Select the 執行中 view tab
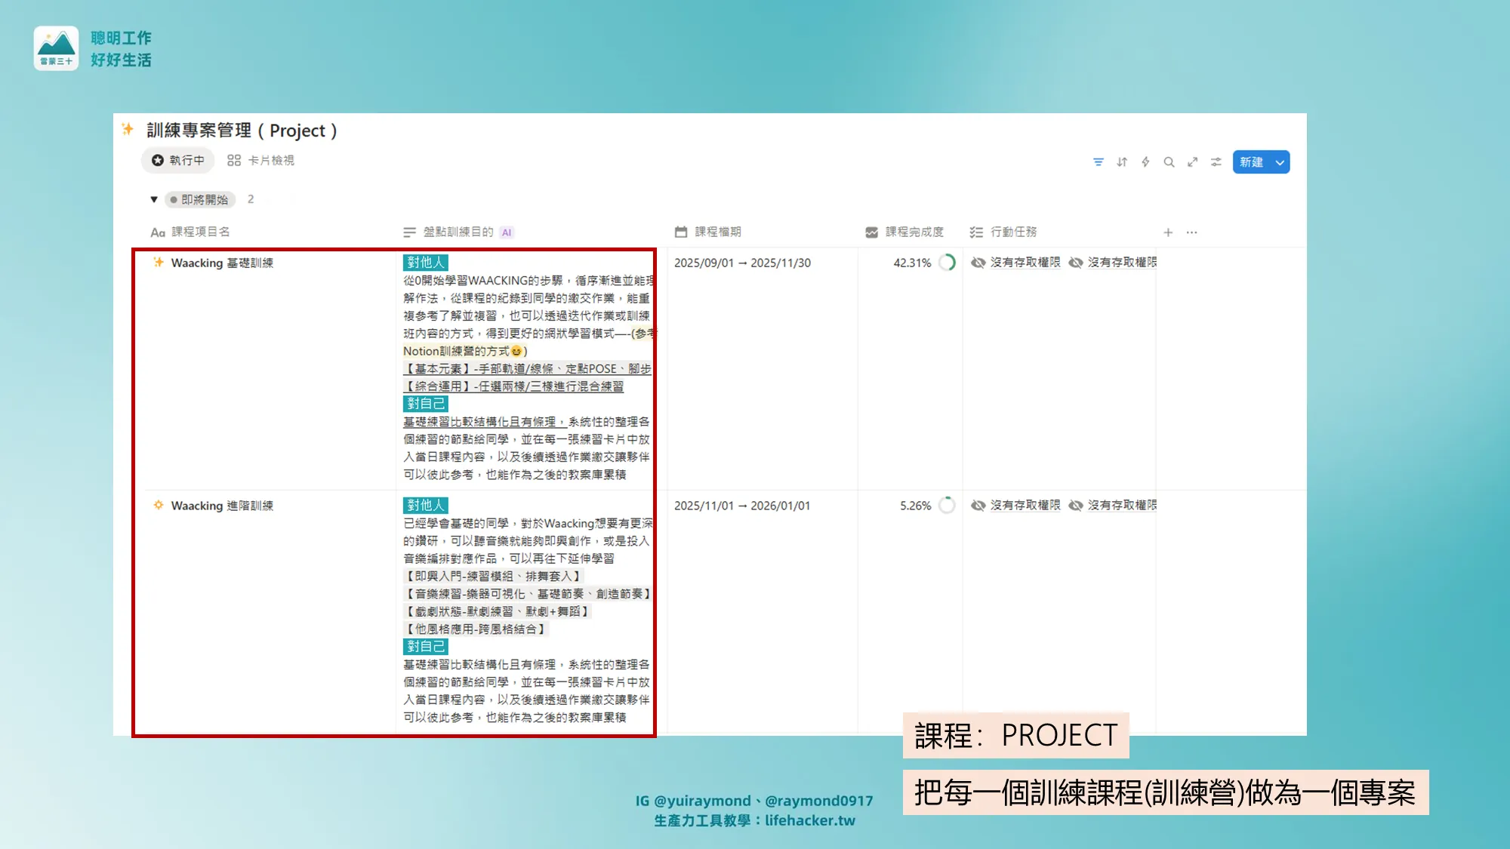 pyautogui.click(x=178, y=161)
